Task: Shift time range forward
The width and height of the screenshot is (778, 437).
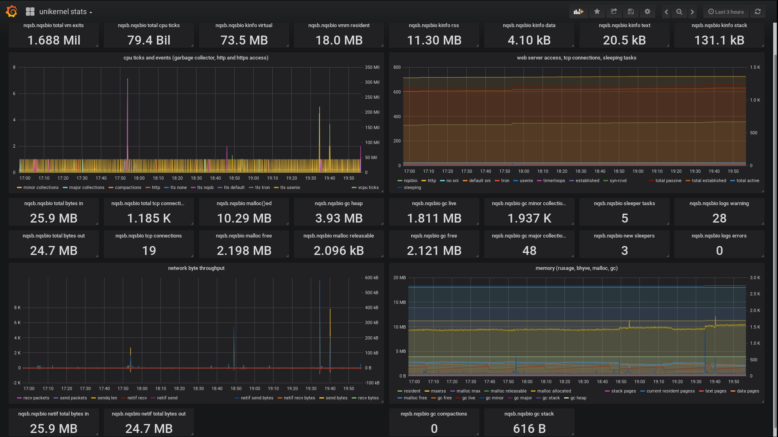Action: [692, 12]
